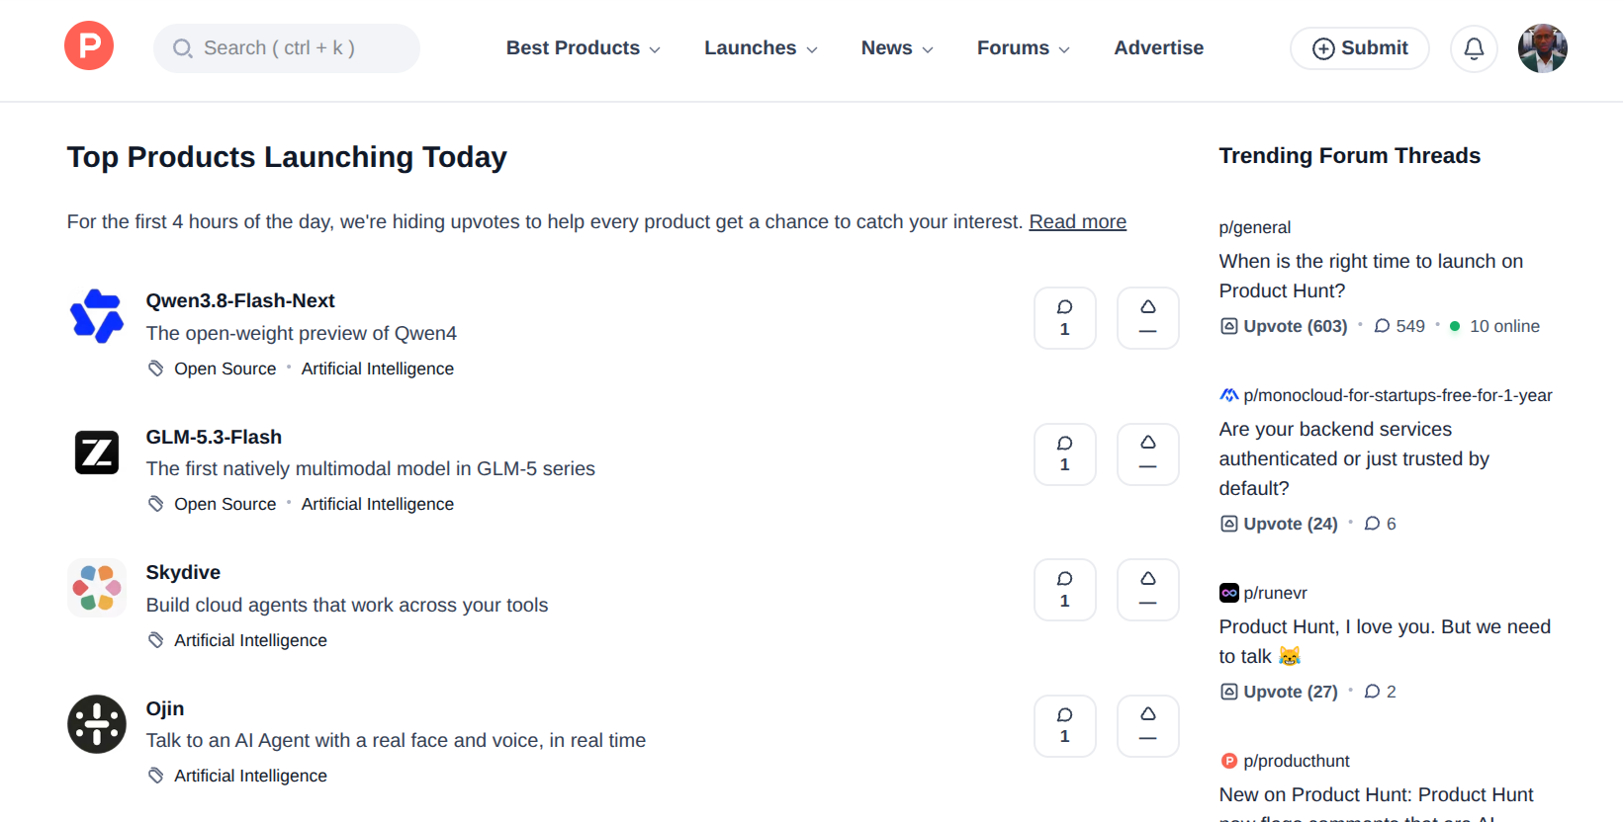
Task: Upvote GLM-5.3-Flash
Action: pos(1148,454)
